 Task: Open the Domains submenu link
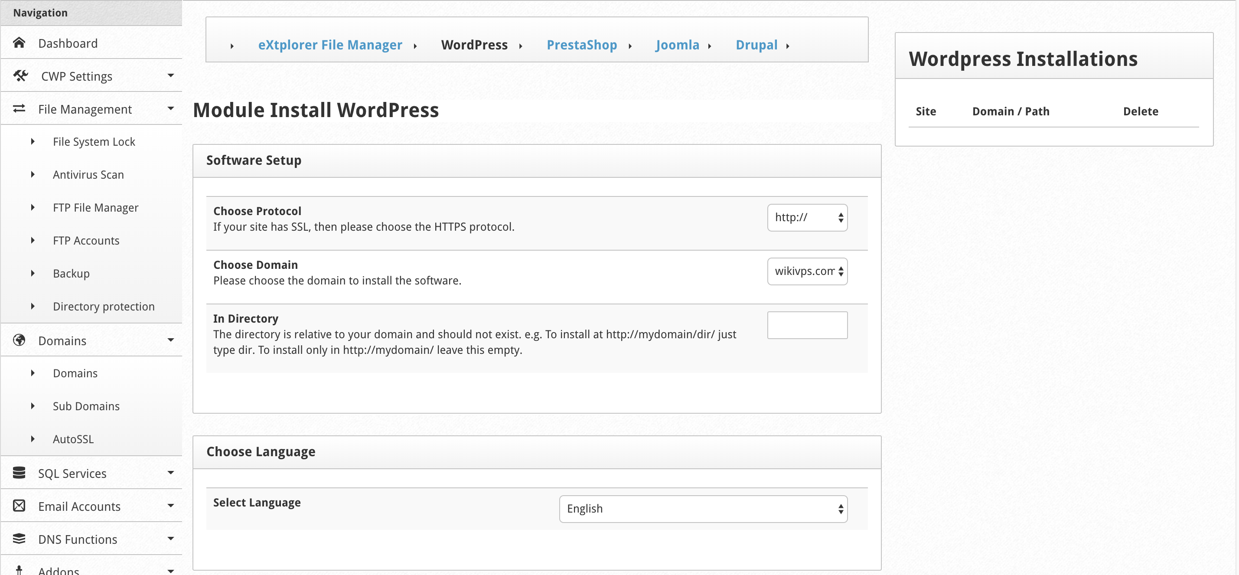75,373
